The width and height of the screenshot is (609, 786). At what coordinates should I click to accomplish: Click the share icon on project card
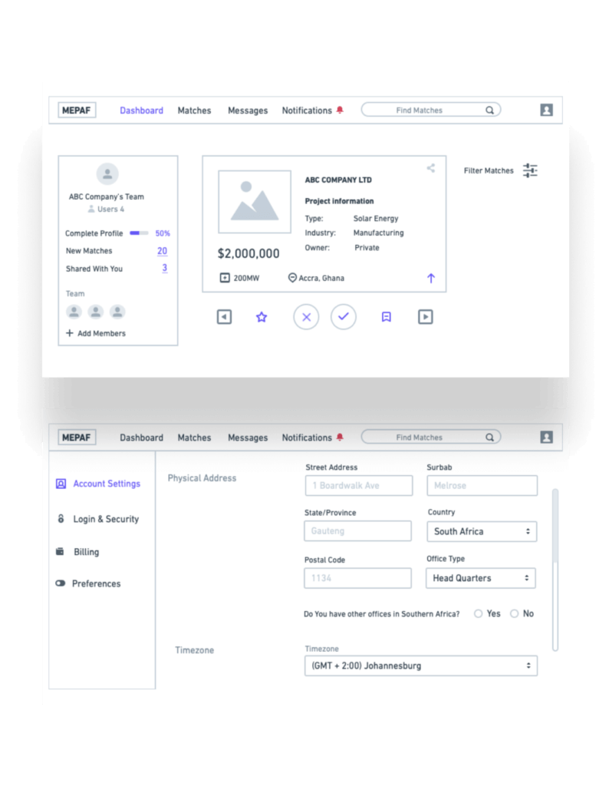click(431, 168)
